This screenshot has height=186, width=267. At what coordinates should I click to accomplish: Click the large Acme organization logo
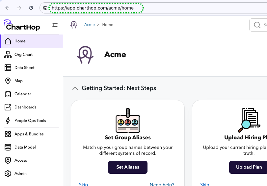[x=85, y=55]
